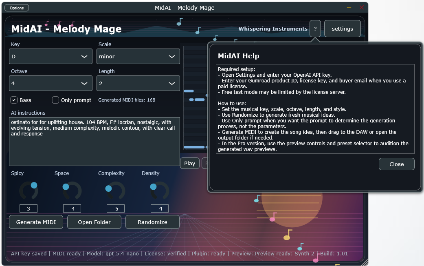Open the Octave dropdown showing 4

[51, 83]
